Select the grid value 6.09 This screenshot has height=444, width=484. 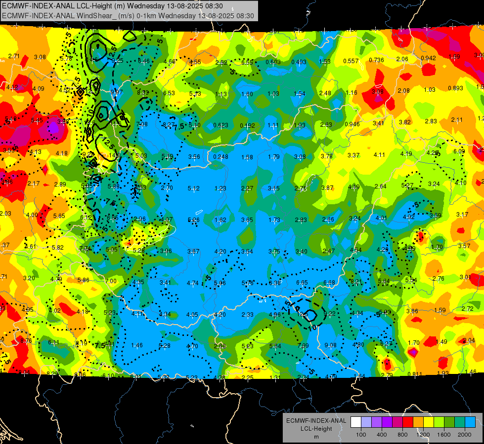(x=459, y=151)
